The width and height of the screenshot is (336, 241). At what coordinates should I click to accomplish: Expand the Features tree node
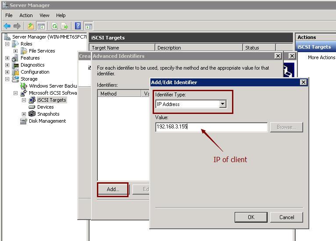tap(7, 58)
